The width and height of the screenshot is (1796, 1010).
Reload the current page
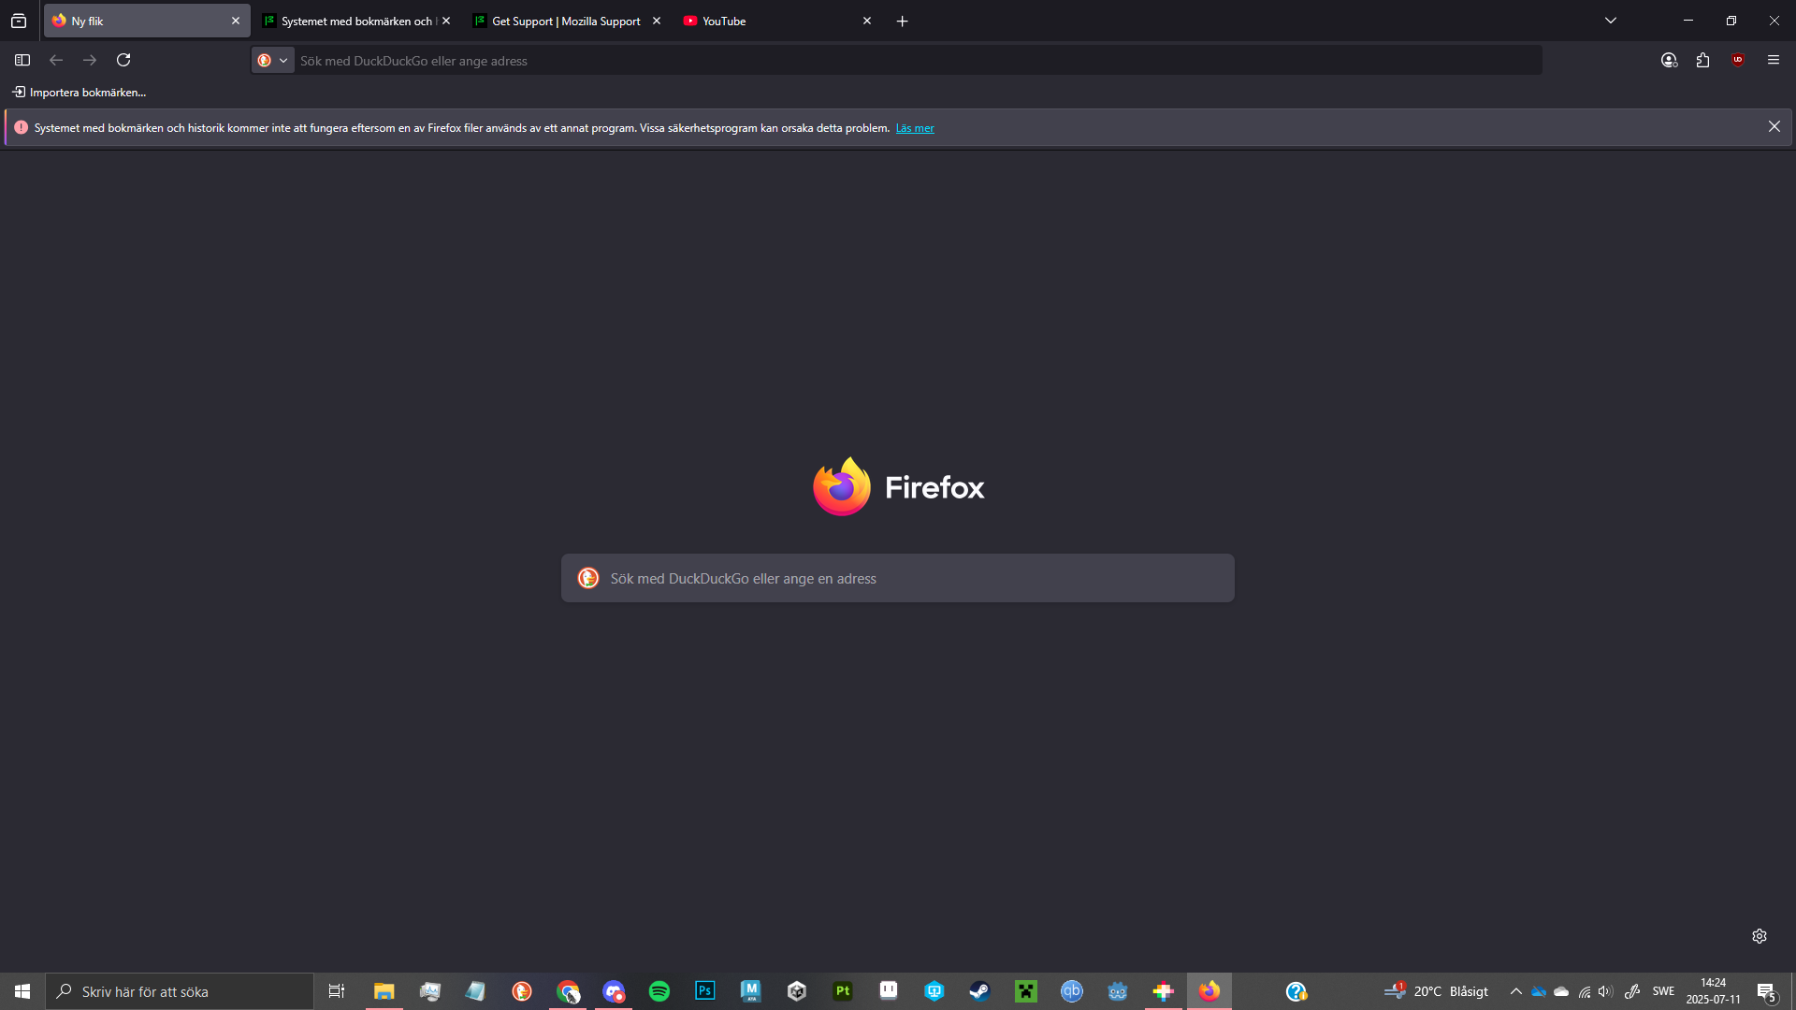coord(123,60)
